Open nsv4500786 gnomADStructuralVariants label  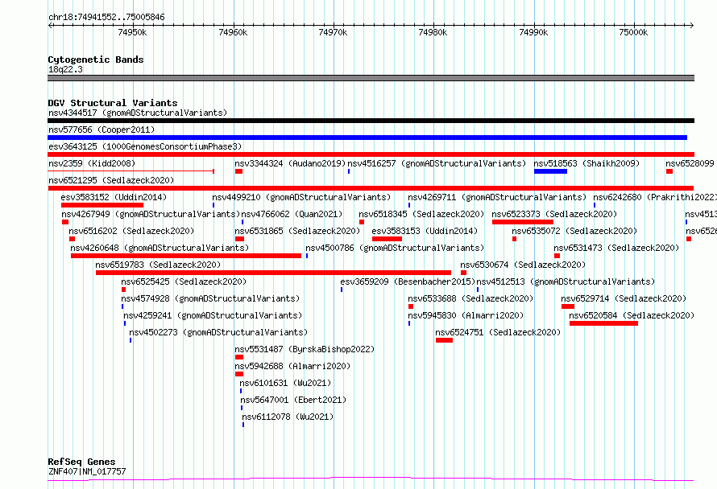(395, 248)
